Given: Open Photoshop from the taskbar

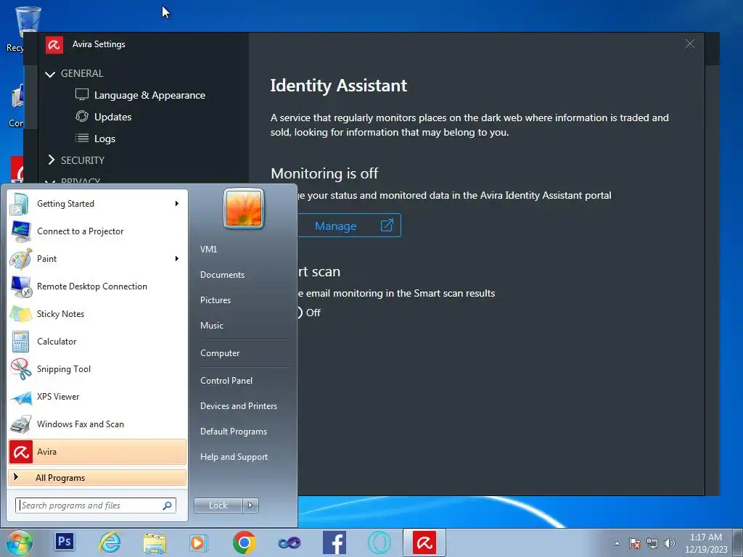Looking at the screenshot, I should point(65,541).
